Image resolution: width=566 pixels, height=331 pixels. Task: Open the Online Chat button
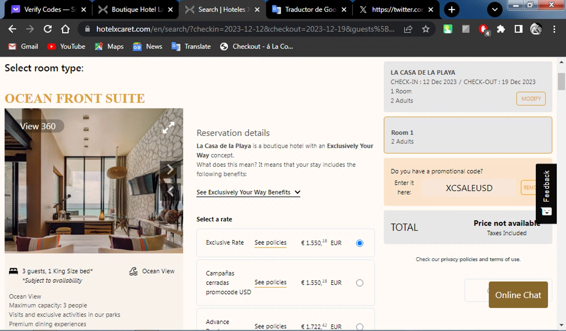pyautogui.click(x=518, y=295)
